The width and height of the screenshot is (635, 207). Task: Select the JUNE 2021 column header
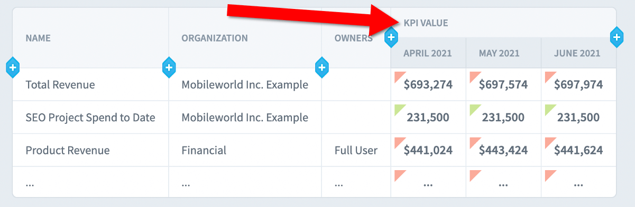tap(577, 53)
